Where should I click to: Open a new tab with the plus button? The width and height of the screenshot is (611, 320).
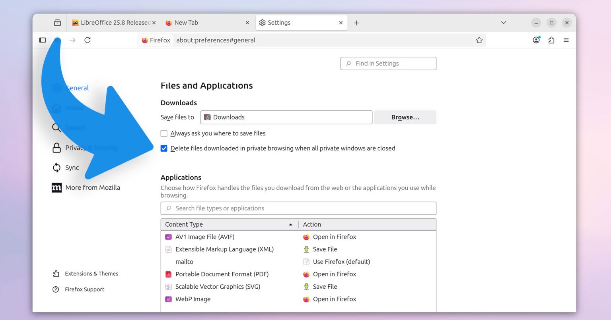click(x=356, y=23)
